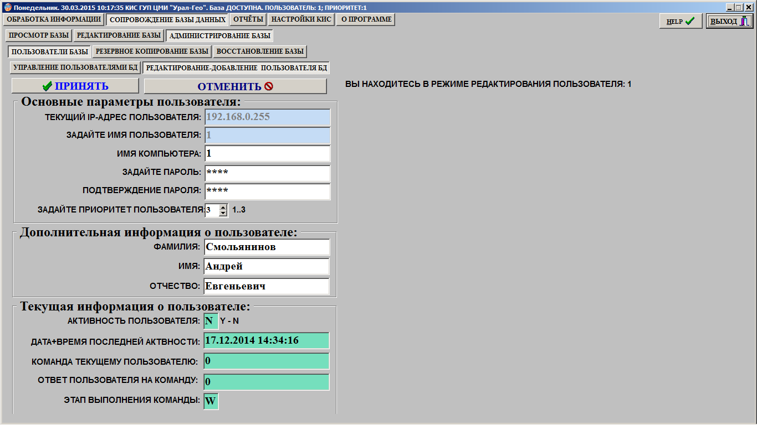Click ЭТАП ВЫПОЛНЕНИЯ КОМАНДЫ field W
This screenshot has width=757, height=425.
point(211,401)
